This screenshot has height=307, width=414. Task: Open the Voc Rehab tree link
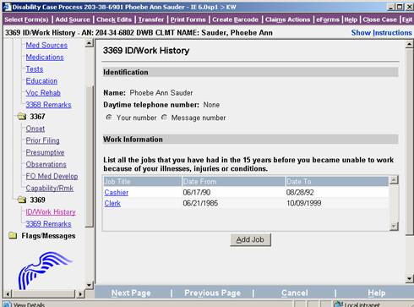43,93
